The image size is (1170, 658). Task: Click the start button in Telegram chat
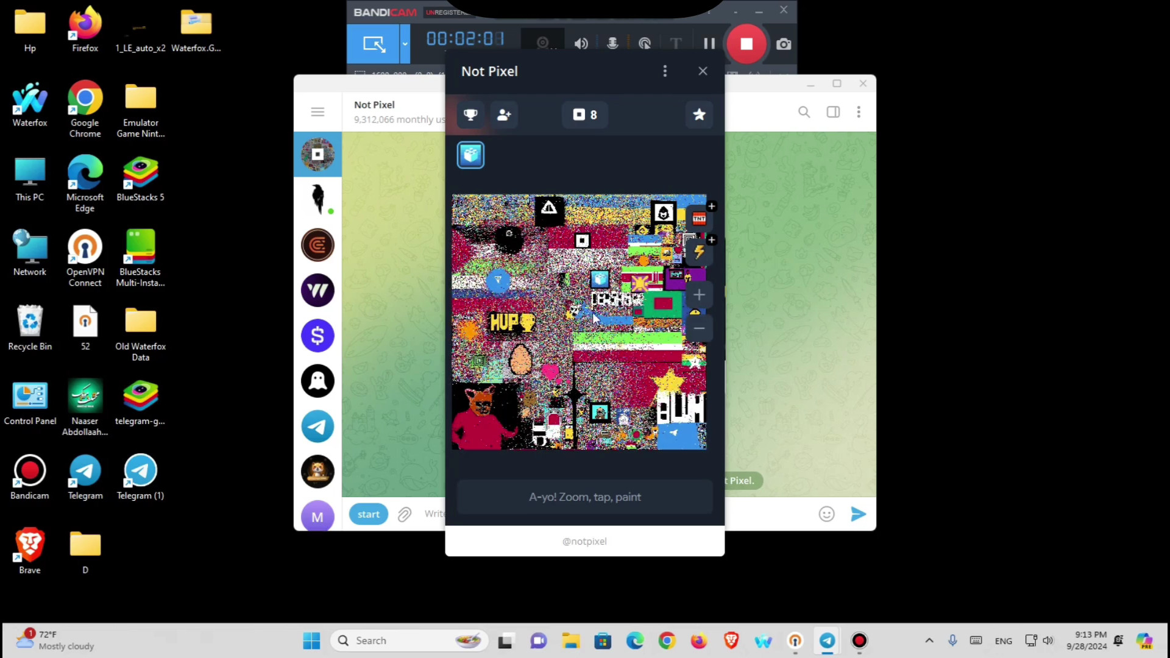[x=368, y=514]
